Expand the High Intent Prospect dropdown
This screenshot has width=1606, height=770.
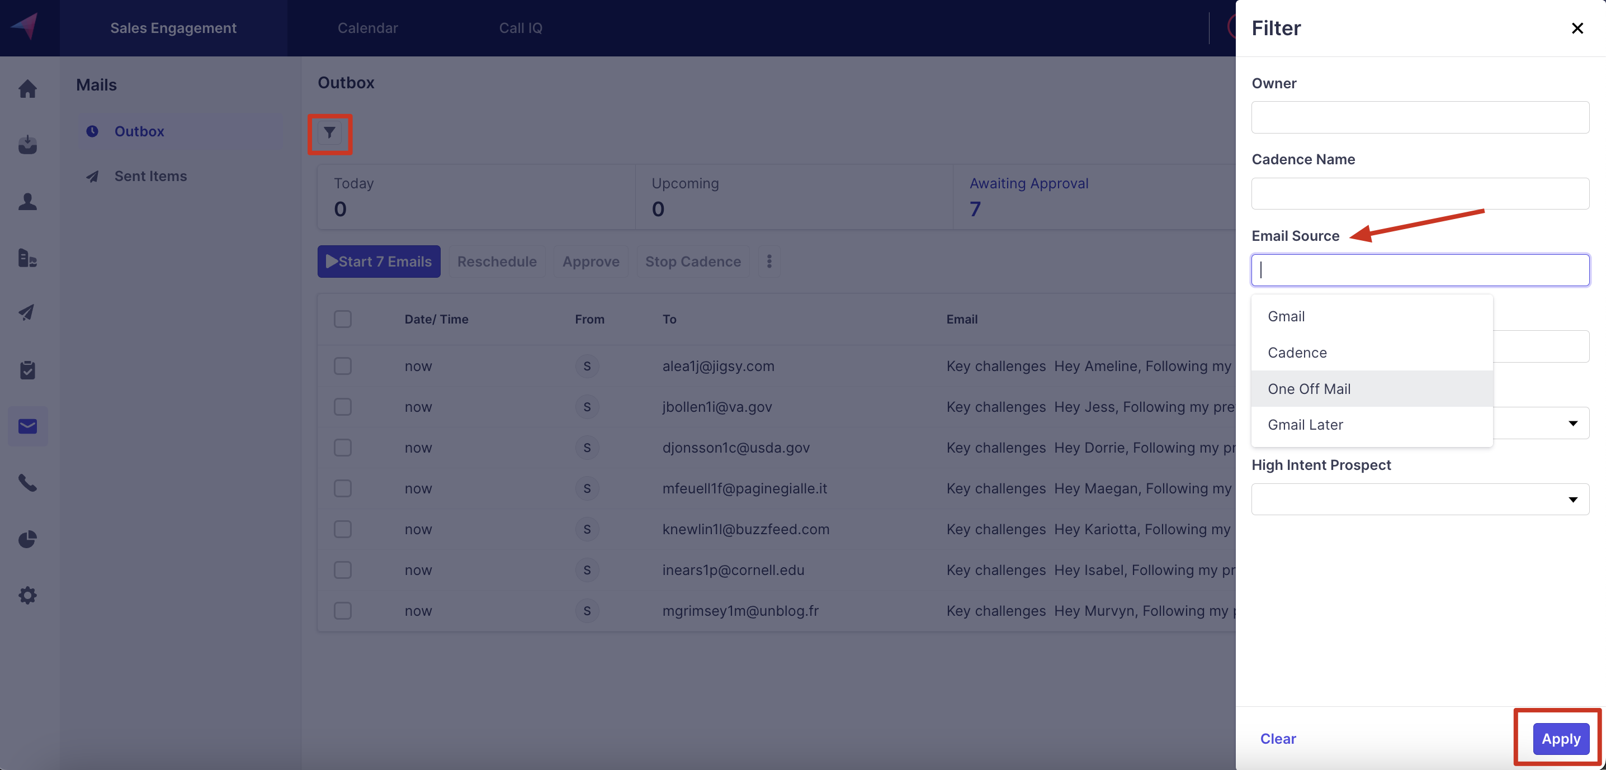(x=1420, y=499)
